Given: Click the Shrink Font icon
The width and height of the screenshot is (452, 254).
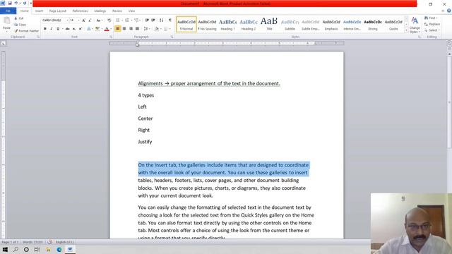Looking at the screenshot, I should coord(90,20).
